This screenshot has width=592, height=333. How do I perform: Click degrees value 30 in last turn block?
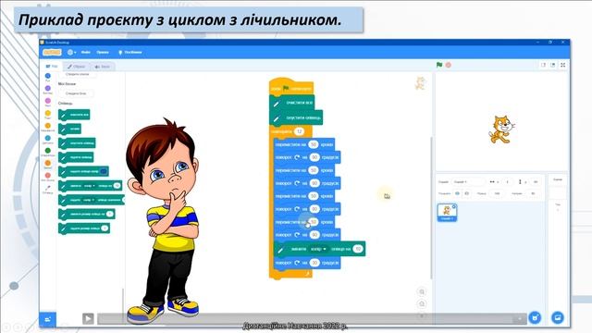(x=314, y=263)
